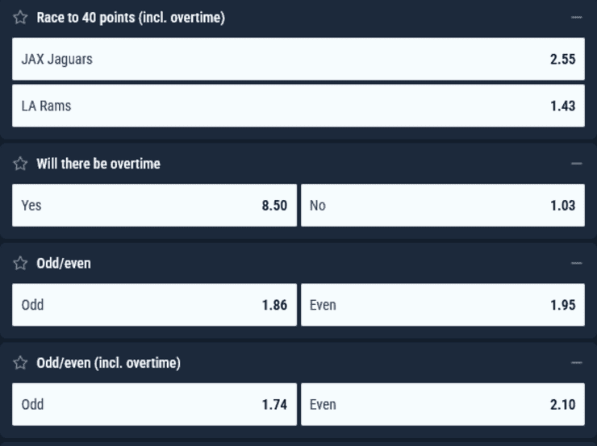Collapse the Race to 40 points section
The height and width of the screenshot is (446, 597).
pyautogui.click(x=576, y=18)
